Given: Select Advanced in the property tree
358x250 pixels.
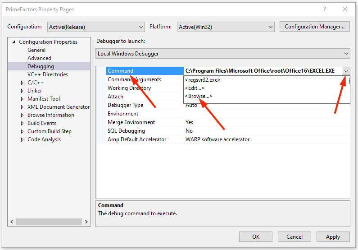Looking at the screenshot, I should click(x=39, y=58).
